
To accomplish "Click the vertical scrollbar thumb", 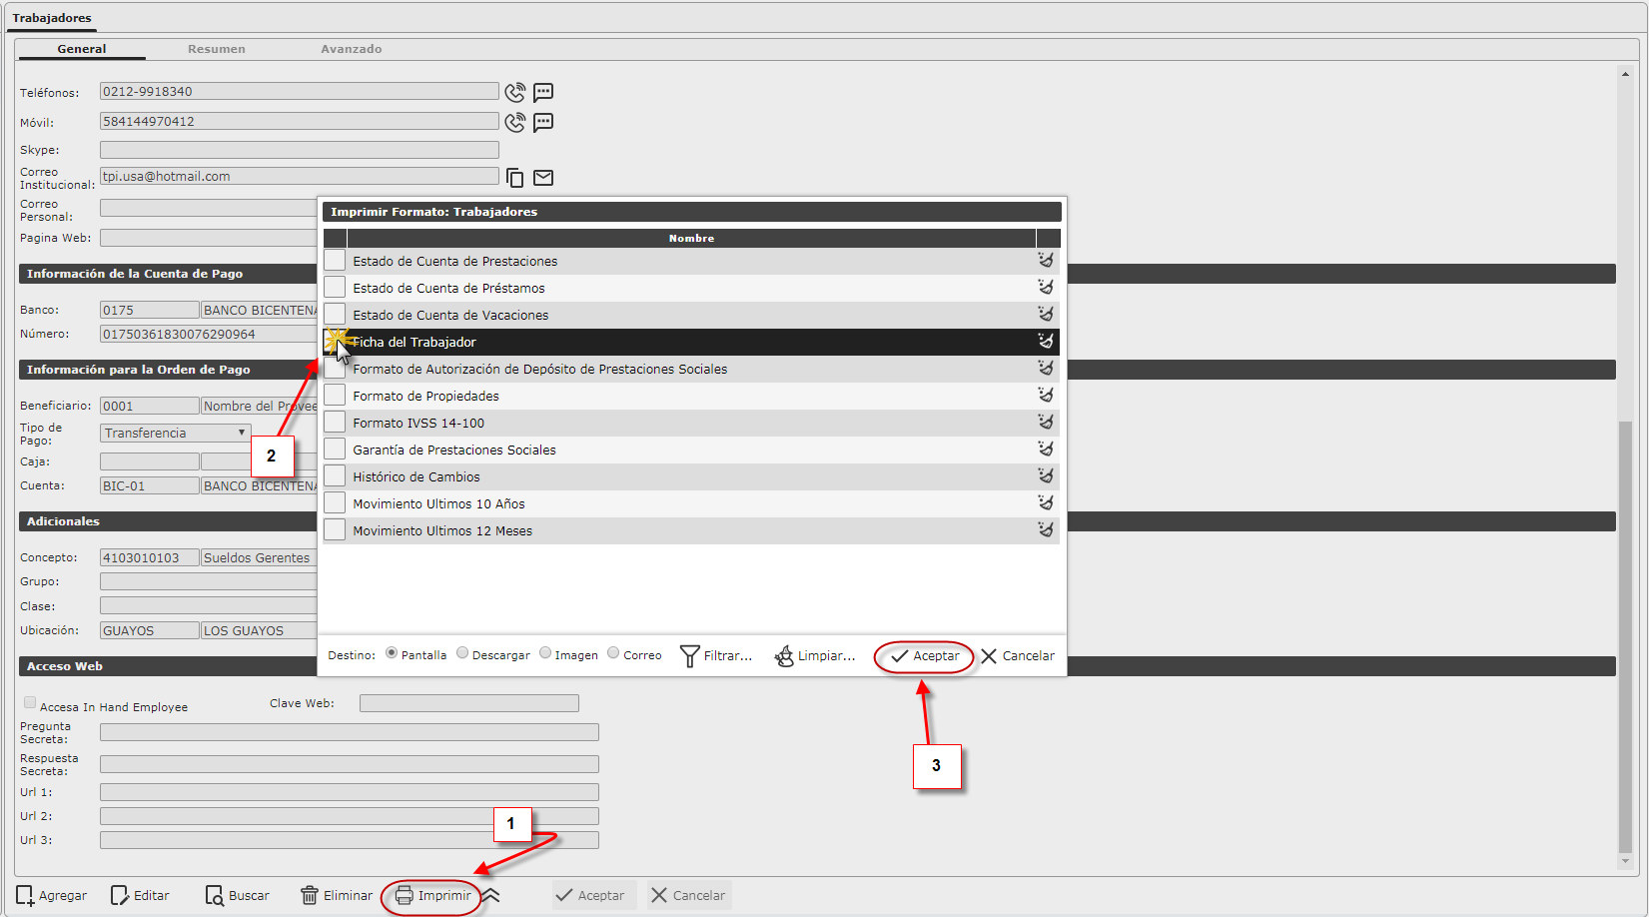I will 1625,636.
